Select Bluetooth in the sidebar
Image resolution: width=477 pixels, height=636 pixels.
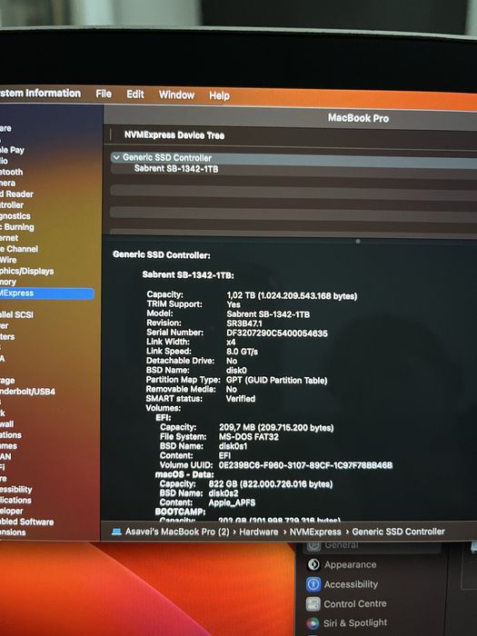pyautogui.click(x=11, y=172)
